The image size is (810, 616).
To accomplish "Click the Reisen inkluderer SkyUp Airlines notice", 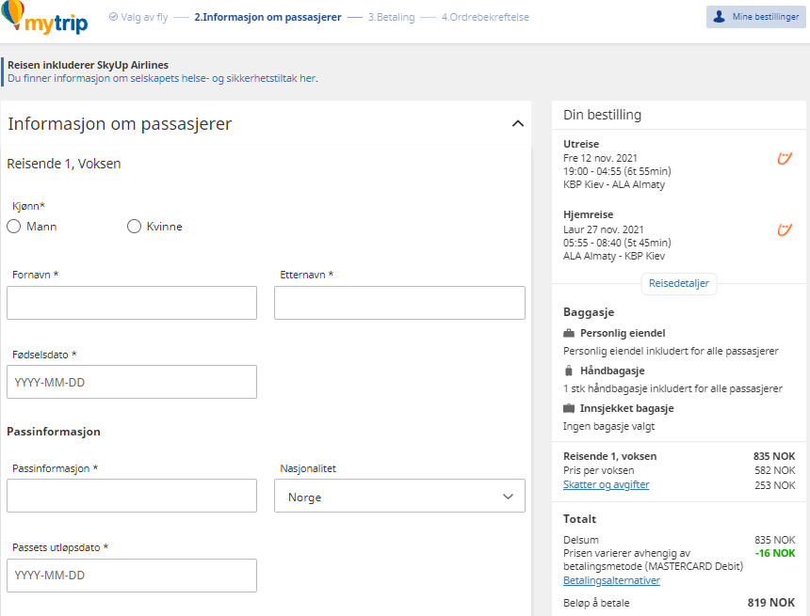I will pos(88,65).
